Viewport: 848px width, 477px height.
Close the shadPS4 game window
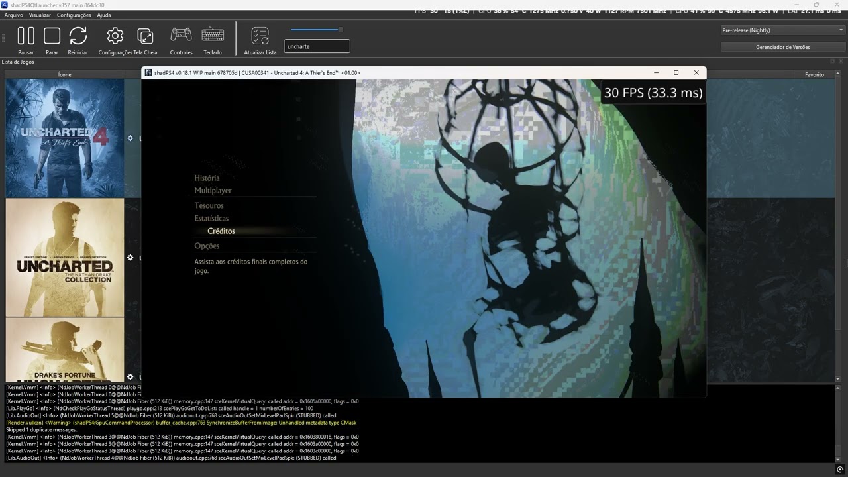(x=696, y=72)
